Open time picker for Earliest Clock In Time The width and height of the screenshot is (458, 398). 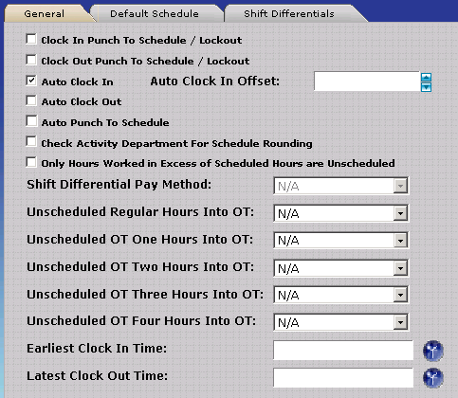point(433,351)
